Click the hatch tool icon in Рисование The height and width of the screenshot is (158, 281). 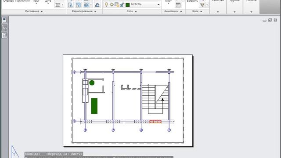[x=58, y=5]
